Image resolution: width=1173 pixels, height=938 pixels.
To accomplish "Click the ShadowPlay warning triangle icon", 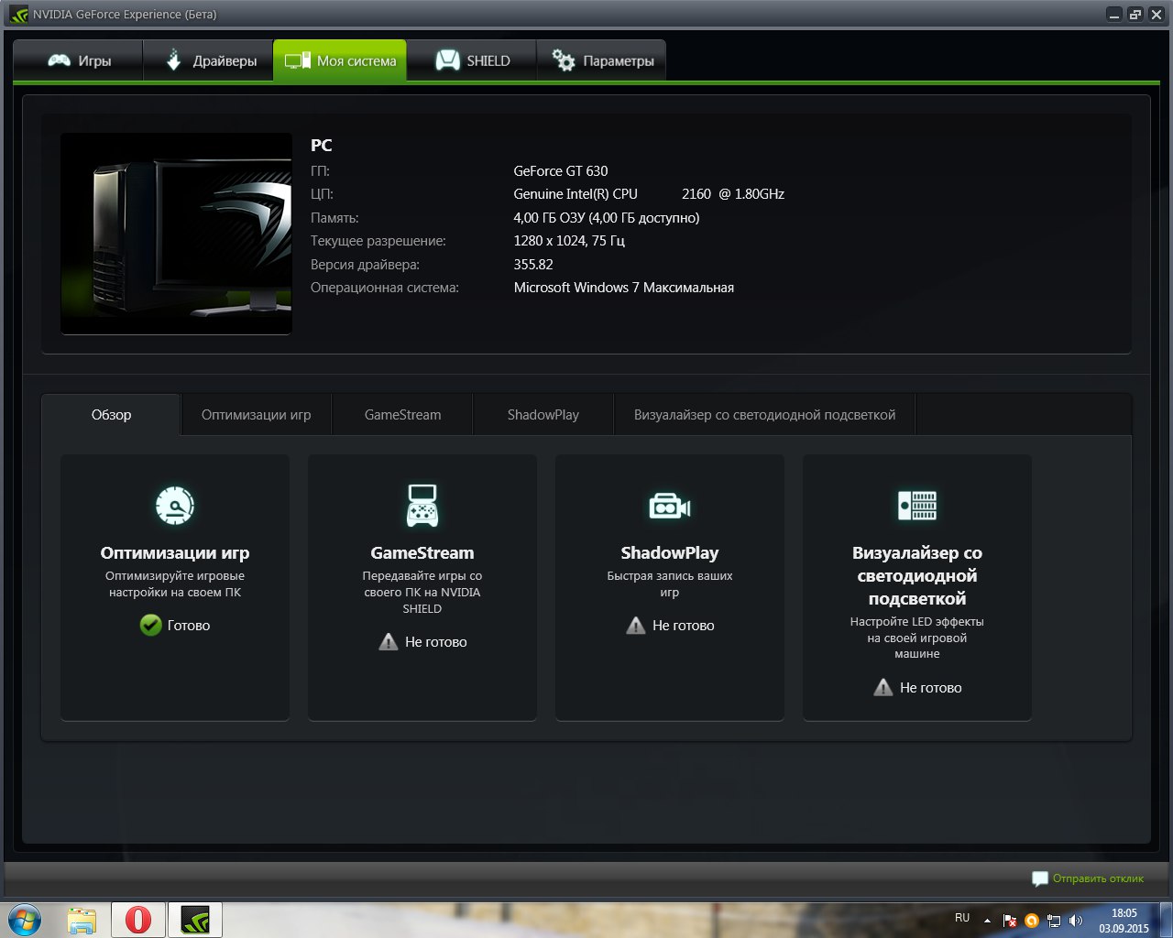I will 636,626.
